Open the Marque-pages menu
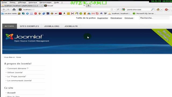This screenshot has width=172, height=97. coord(45,2)
